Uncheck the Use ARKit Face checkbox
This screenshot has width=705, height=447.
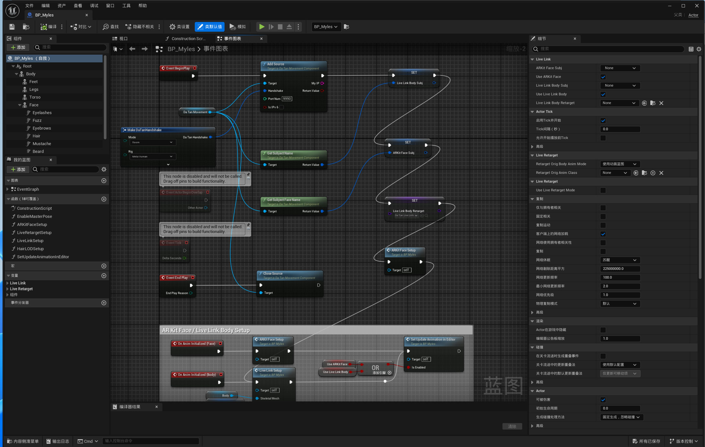click(603, 77)
